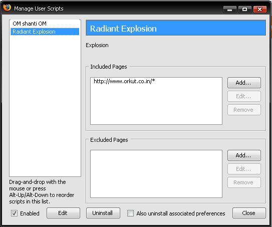Click the Radiant Explosion blue header

176,28
